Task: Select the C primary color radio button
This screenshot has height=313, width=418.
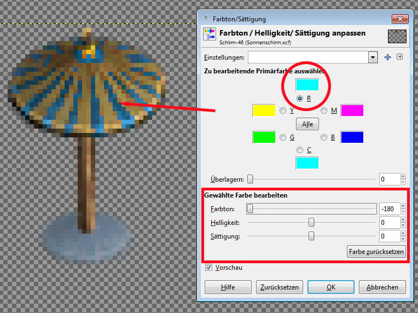Action: [300, 150]
